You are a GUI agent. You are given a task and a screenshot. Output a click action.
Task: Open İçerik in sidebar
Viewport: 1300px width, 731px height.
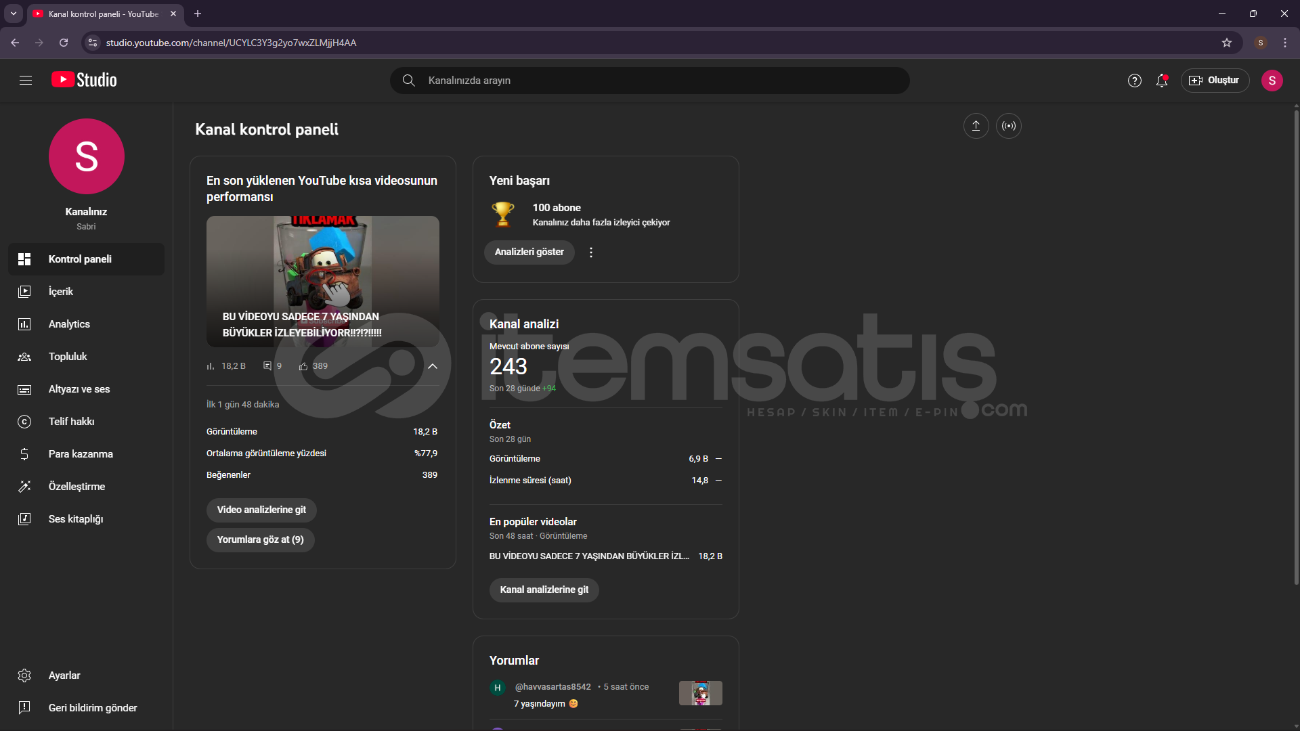pyautogui.click(x=86, y=292)
